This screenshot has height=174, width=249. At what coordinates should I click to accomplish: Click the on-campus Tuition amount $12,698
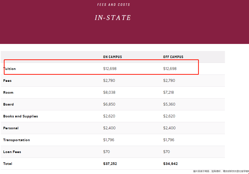110,69
